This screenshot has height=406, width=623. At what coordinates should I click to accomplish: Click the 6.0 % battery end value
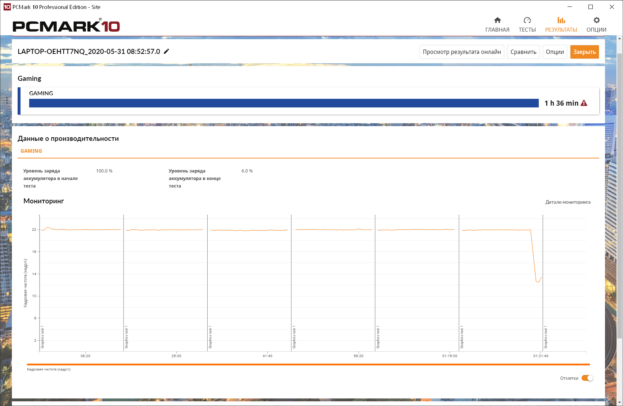(247, 171)
